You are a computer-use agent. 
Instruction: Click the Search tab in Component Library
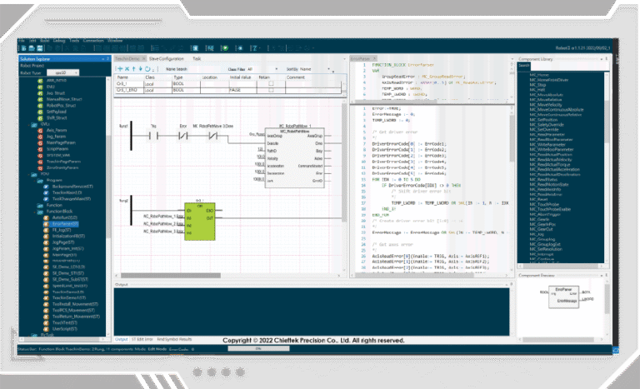tap(523, 65)
